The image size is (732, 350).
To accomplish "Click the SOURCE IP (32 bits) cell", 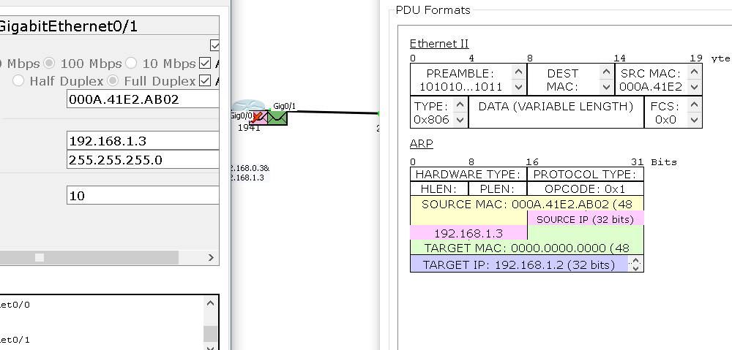I will tap(586, 218).
